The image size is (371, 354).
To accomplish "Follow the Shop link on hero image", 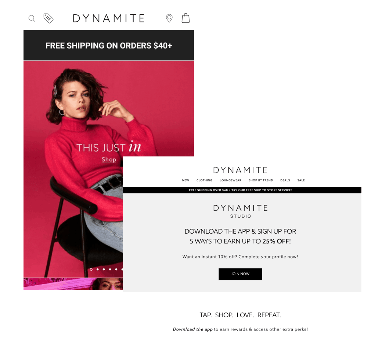I will coord(109,160).
